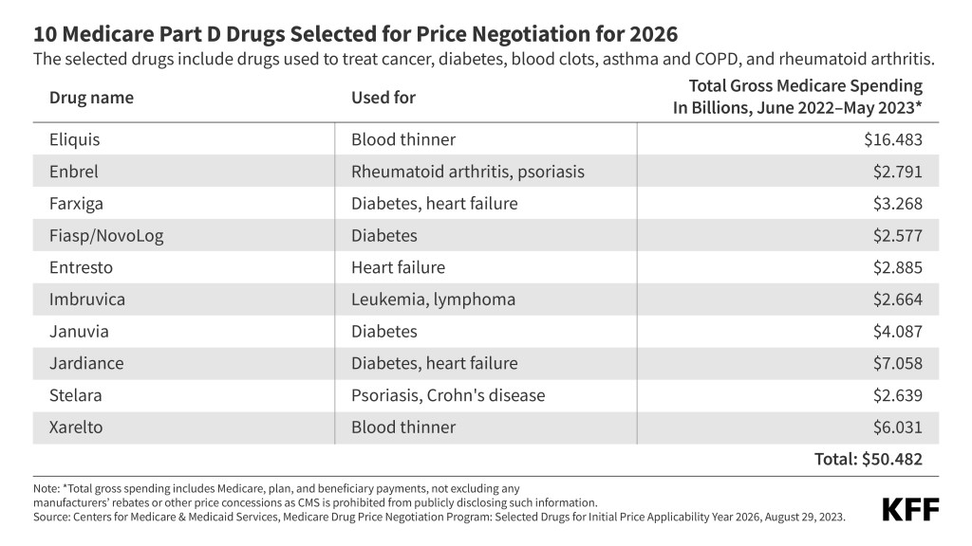
Task: Click the Stelara drug name
Action: click(75, 395)
